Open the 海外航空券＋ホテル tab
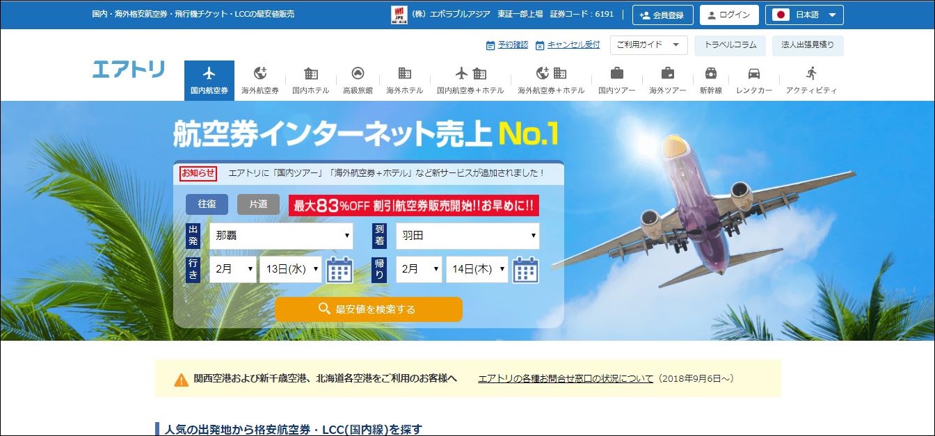This screenshot has height=436, width=935. tap(551, 81)
